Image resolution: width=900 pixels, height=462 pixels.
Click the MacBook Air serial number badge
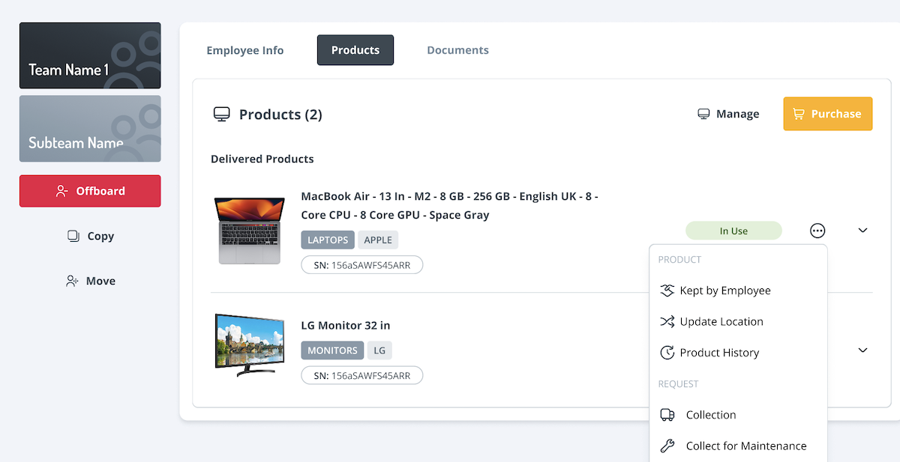pos(362,265)
